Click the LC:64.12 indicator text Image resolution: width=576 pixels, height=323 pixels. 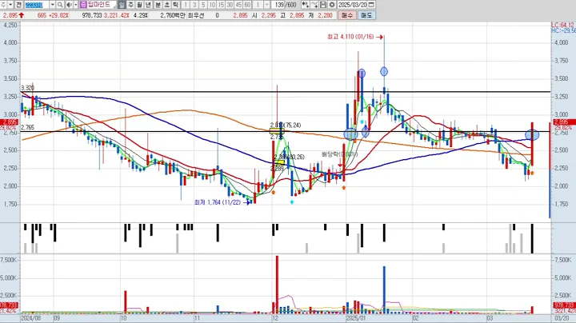(x=562, y=25)
